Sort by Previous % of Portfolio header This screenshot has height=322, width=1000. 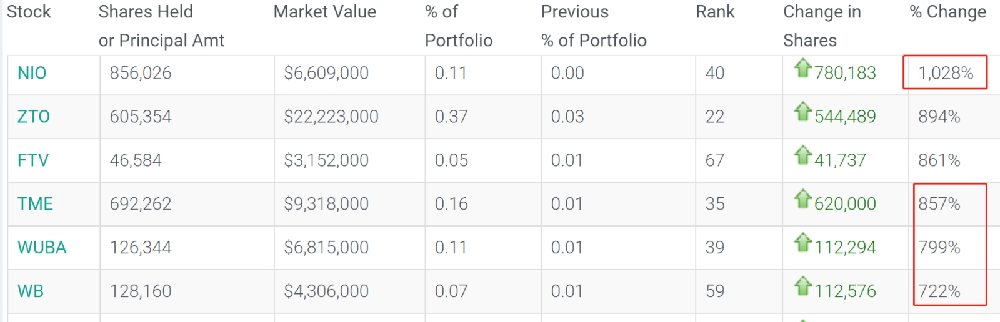594,26
